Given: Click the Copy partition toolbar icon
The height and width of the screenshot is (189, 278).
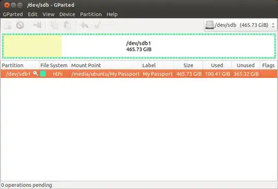Looking at the screenshot, I should [x=54, y=25].
